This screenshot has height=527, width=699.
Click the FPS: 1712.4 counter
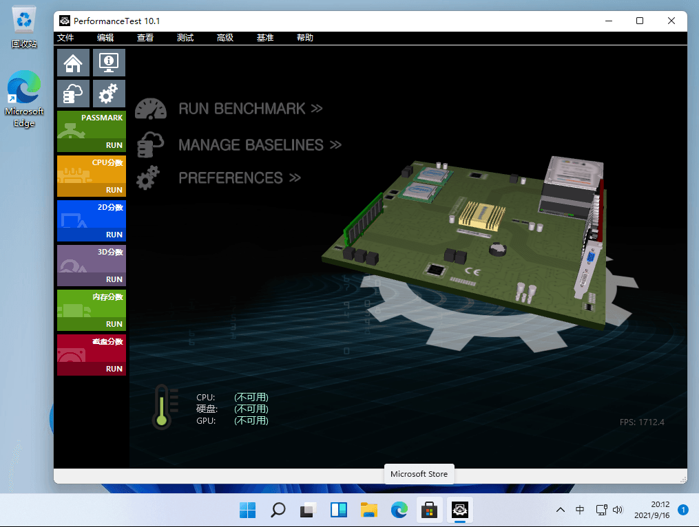[x=642, y=422]
